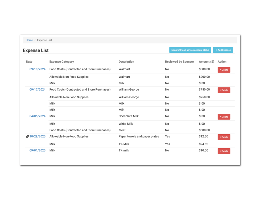
Task: Click the × icon on the 09/17/2024 Delete button
Action: [221, 90]
